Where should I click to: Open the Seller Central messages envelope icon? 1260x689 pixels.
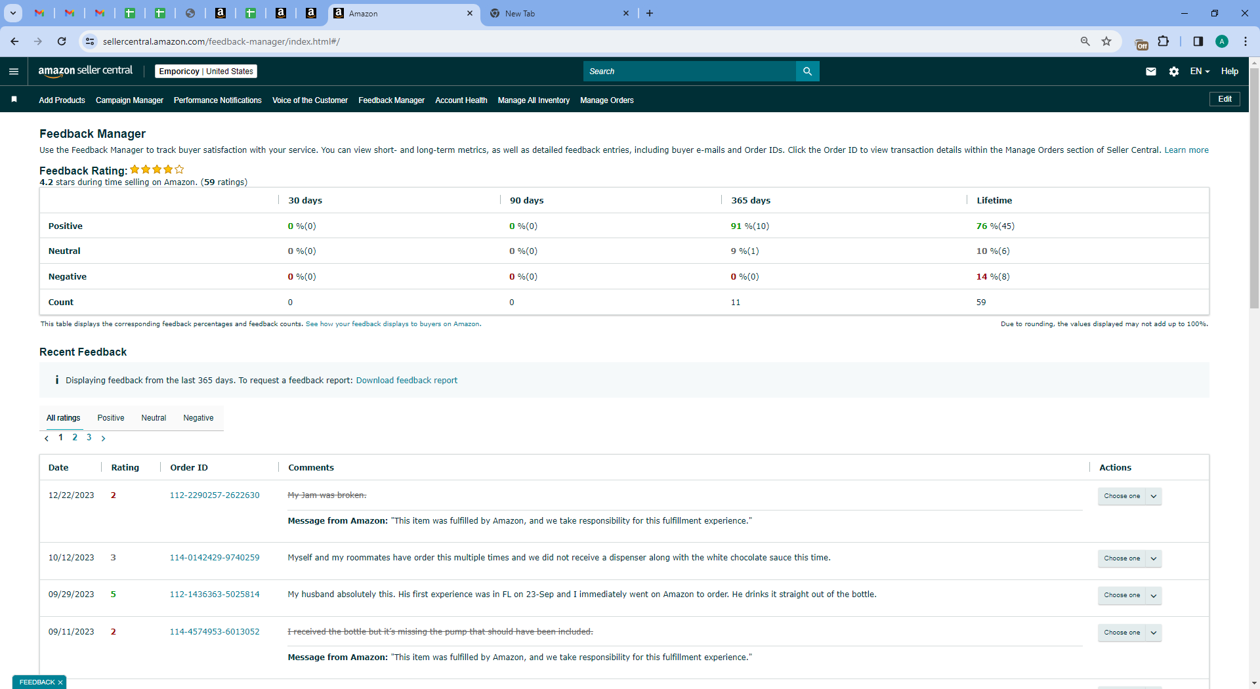pyautogui.click(x=1151, y=72)
